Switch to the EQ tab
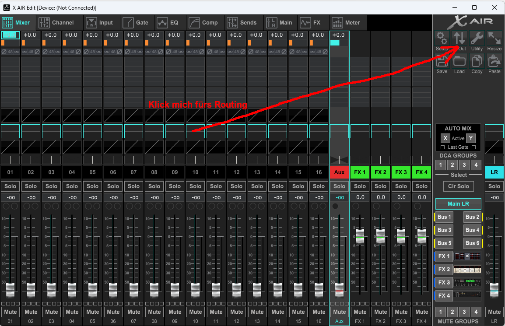 (168, 23)
